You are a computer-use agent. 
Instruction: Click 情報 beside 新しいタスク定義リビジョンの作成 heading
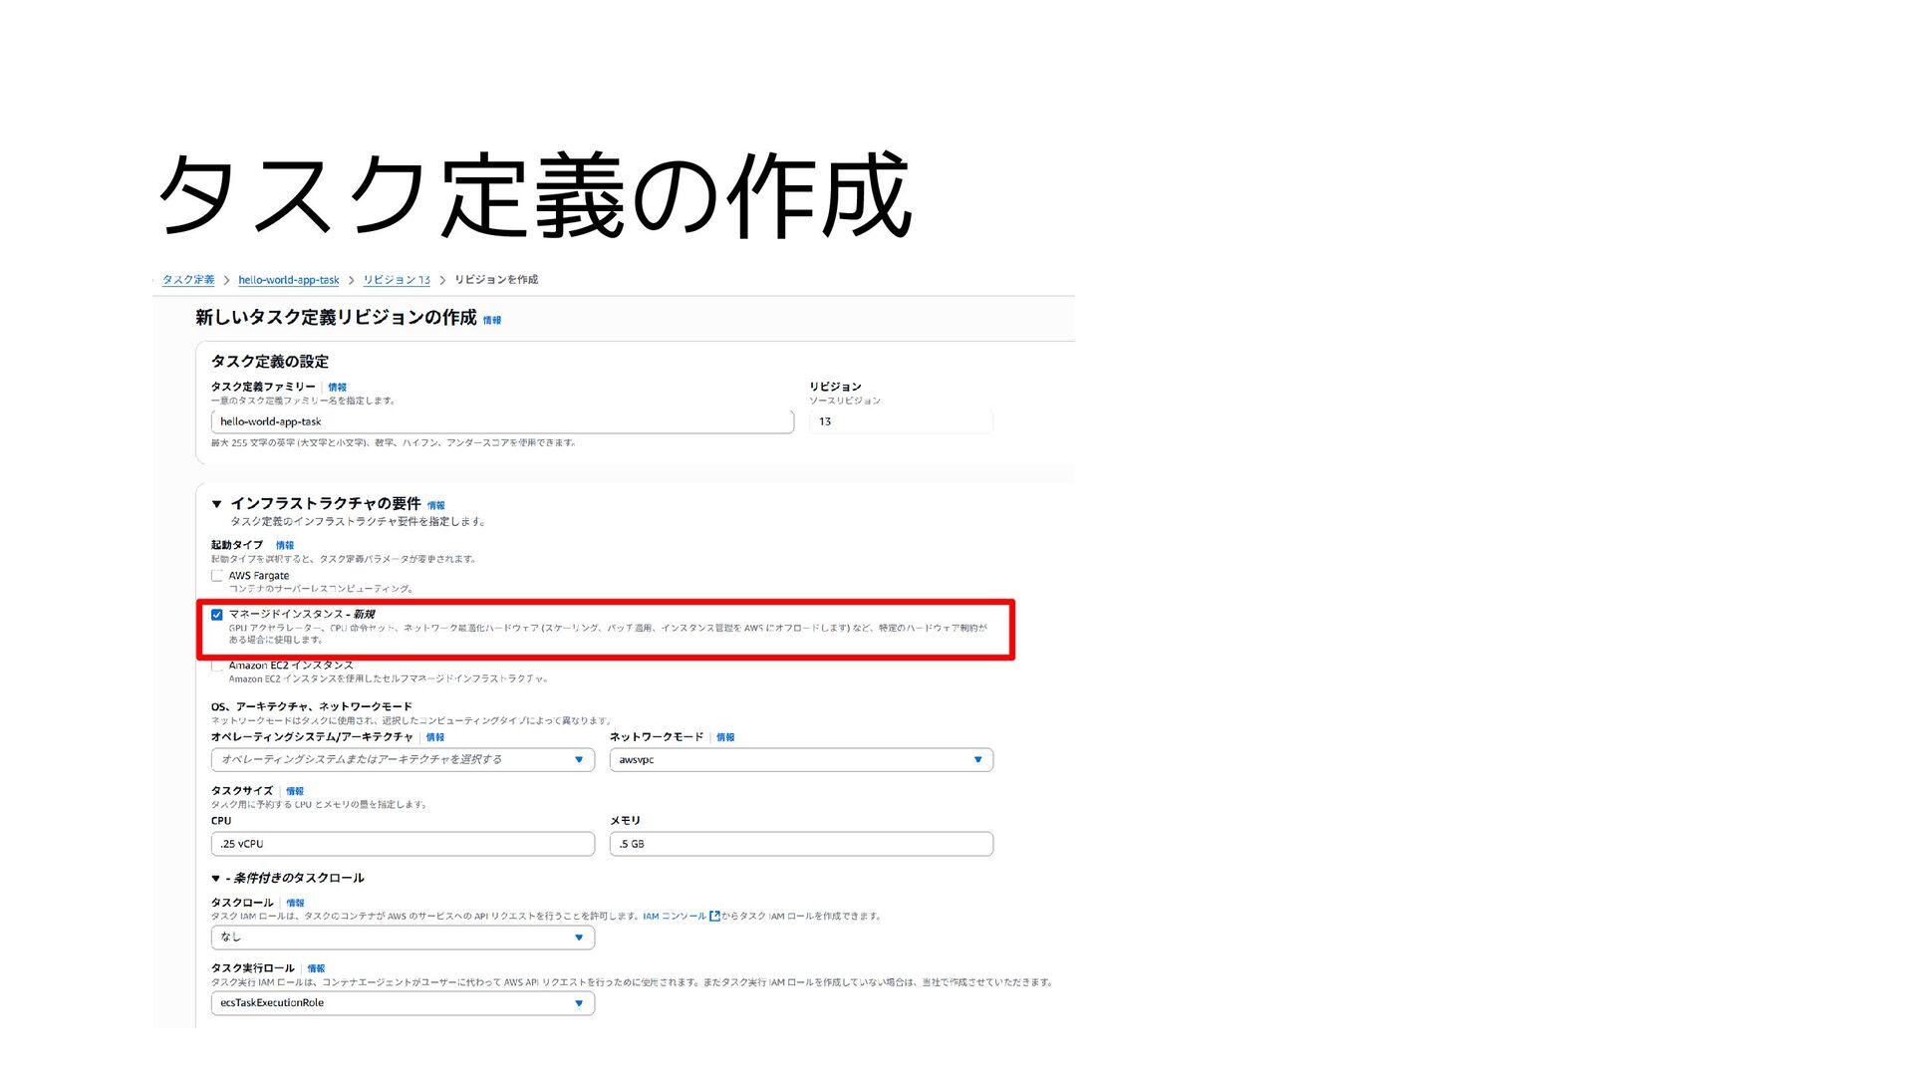pyautogui.click(x=492, y=321)
